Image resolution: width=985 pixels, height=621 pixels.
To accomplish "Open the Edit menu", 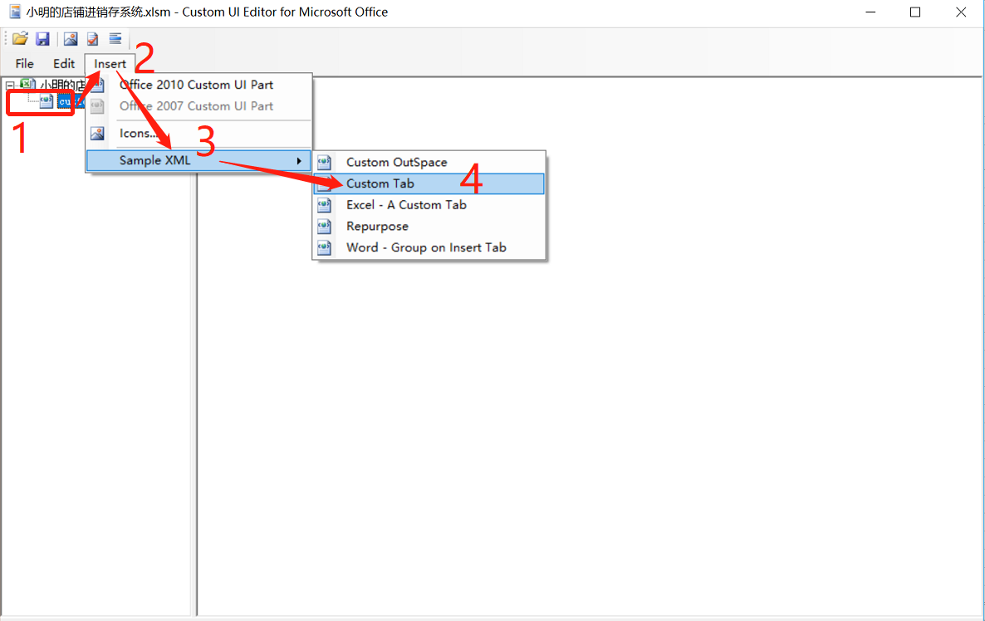I will point(63,63).
